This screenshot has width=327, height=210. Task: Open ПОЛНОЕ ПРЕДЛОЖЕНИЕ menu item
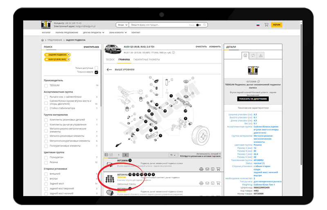coord(67,33)
